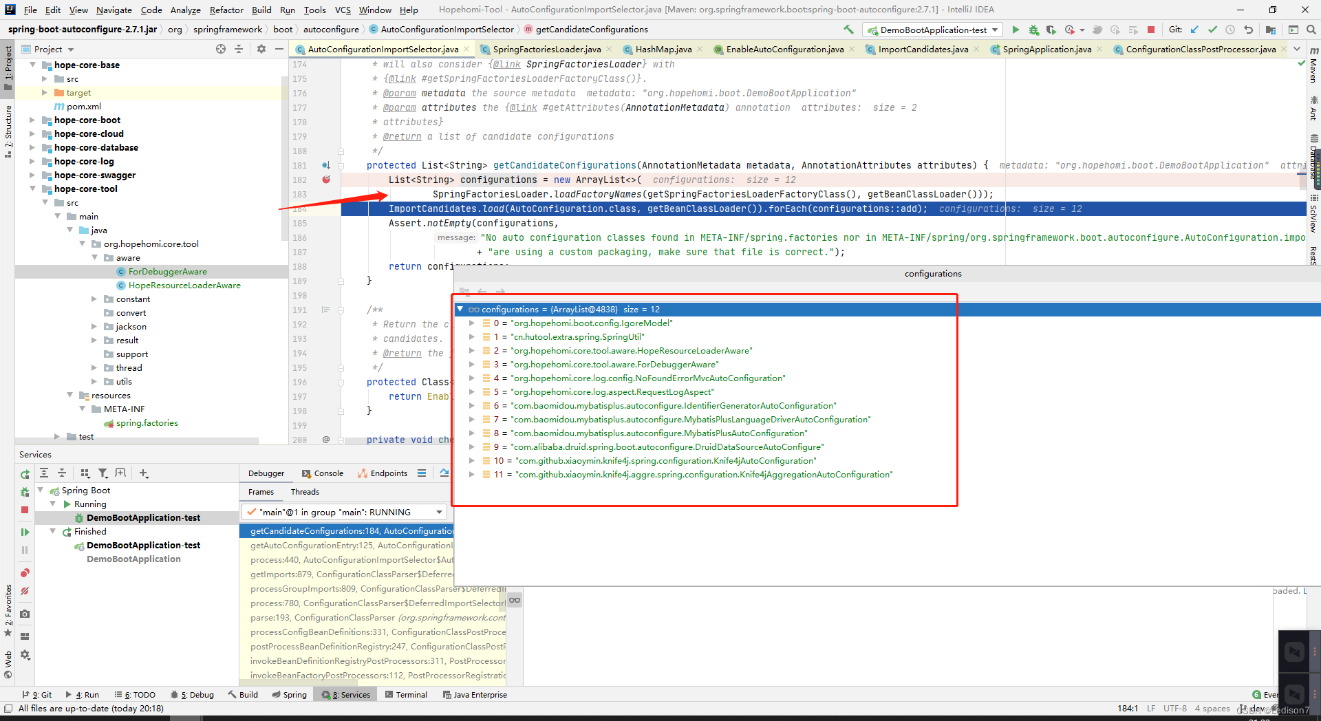
Task: Switch to the Threads tab
Action: [305, 492]
